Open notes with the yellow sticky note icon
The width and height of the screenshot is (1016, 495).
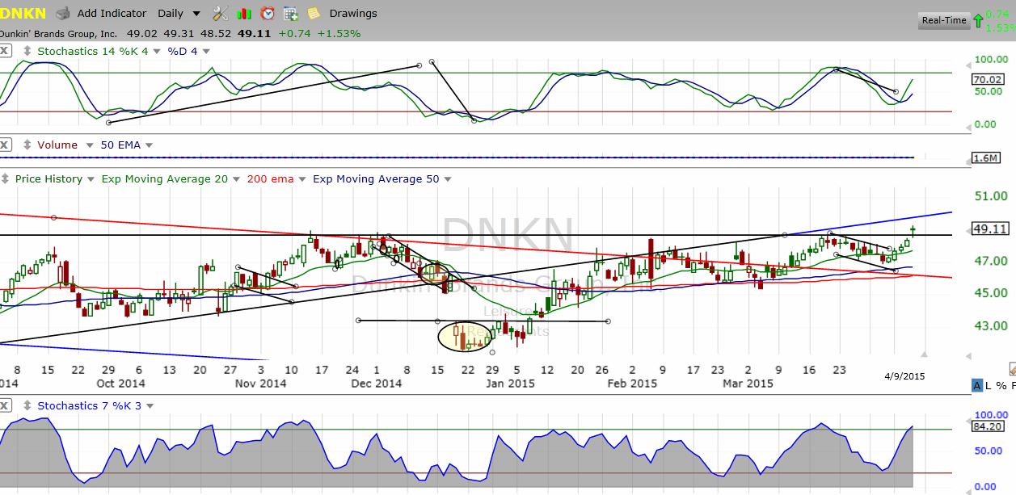[x=314, y=13]
